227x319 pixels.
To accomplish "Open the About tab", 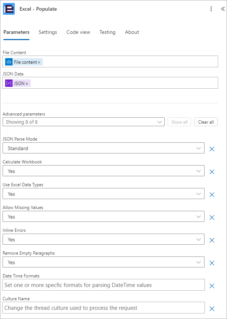I will pos(132,32).
